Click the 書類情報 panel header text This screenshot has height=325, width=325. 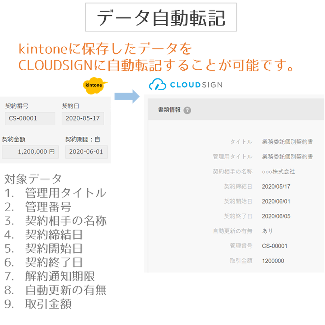[x=169, y=110]
